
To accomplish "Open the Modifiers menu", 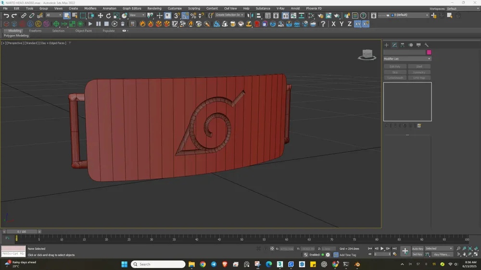I will (90, 9).
